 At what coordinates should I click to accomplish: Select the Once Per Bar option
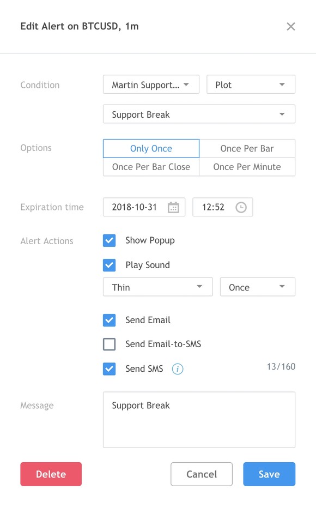[247, 148]
